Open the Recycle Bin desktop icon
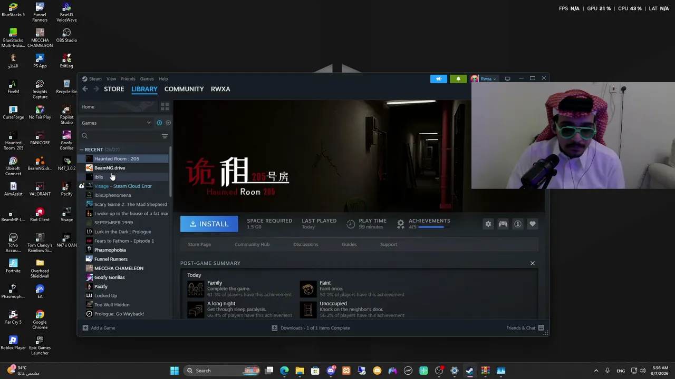 [x=66, y=87]
